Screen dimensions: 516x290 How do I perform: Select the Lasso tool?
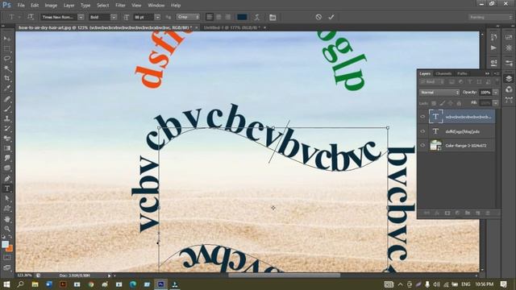[x=7, y=59]
